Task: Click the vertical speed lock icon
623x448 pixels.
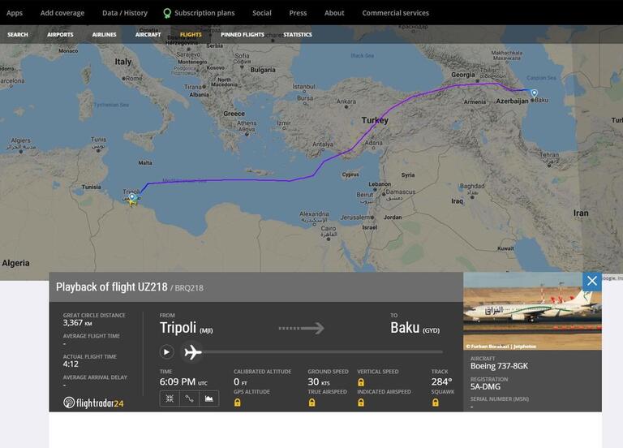Action: pyautogui.click(x=361, y=382)
